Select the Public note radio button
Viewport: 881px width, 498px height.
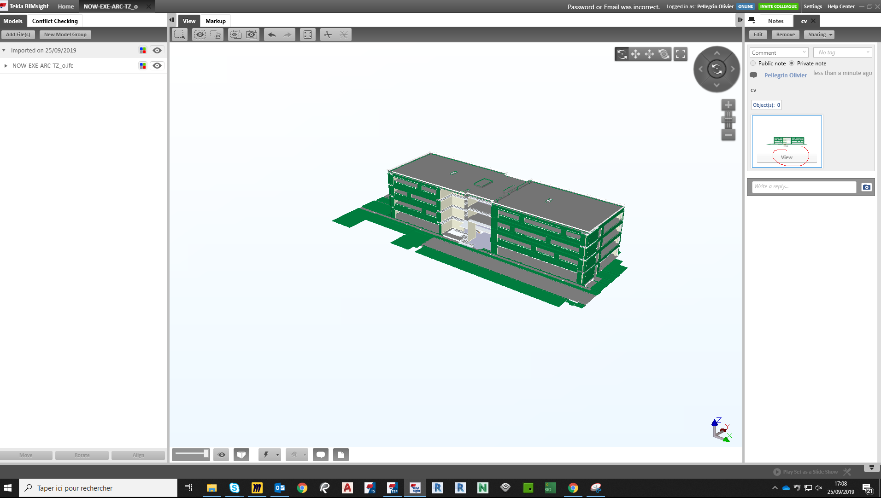click(753, 64)
